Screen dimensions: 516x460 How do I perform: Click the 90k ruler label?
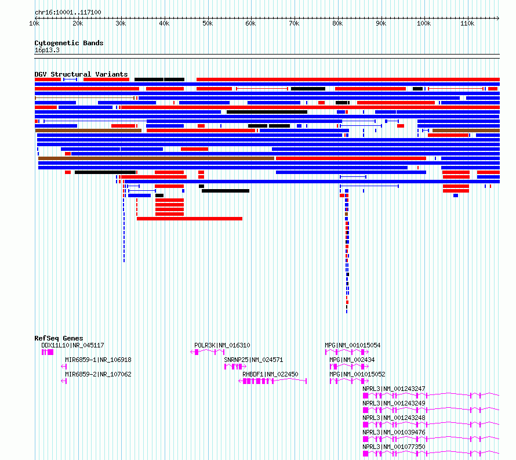click(x=381, y=23)
